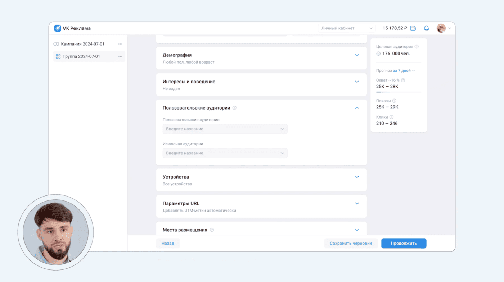Open the wallet balance icon
This screenshot has width=504, height=282.
pyautogui.click(x=413, y=28)
